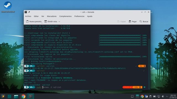Open the teal Manjaro icon in taskbar
Screen dimensions: 177x99
coord(9,97)
